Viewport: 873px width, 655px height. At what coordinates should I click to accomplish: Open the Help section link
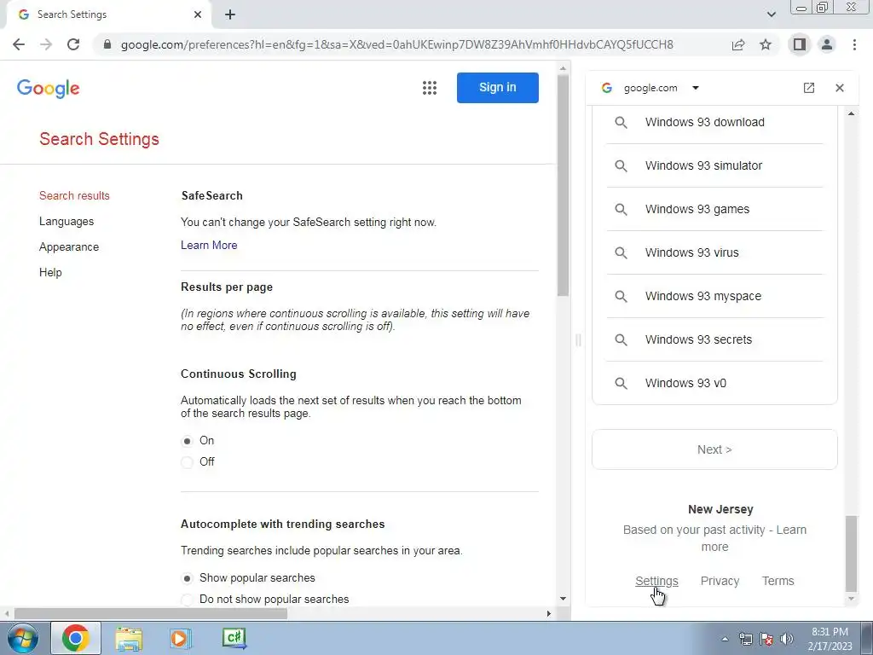point(50,272)
